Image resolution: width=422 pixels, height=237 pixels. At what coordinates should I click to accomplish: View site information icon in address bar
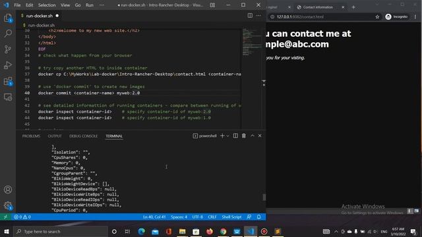272,17
